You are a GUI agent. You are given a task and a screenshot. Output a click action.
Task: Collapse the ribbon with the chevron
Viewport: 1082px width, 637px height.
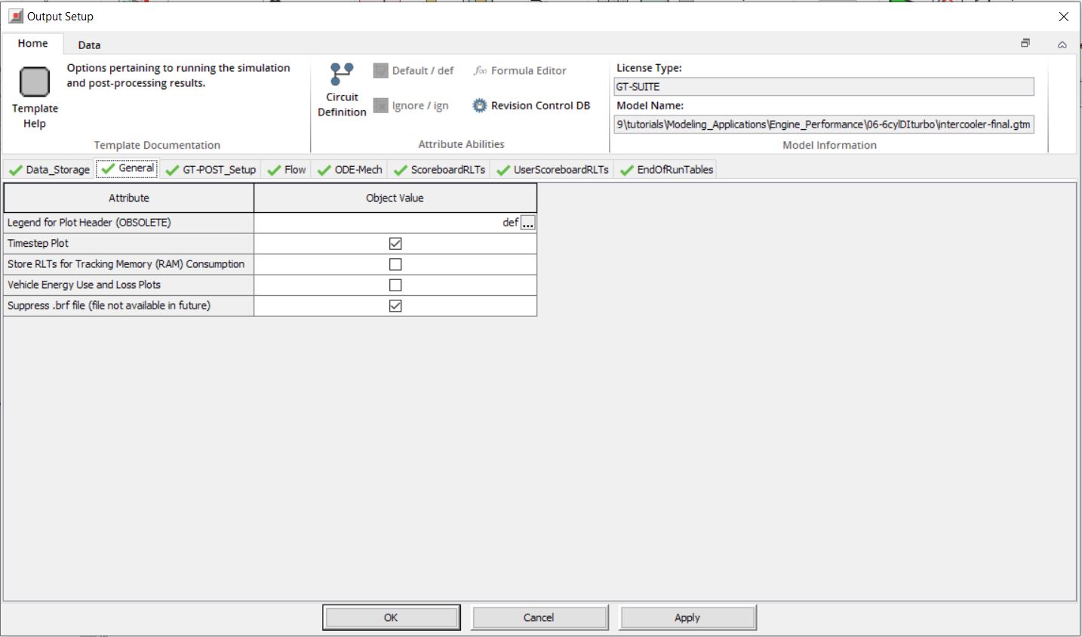pos(1062,44)
